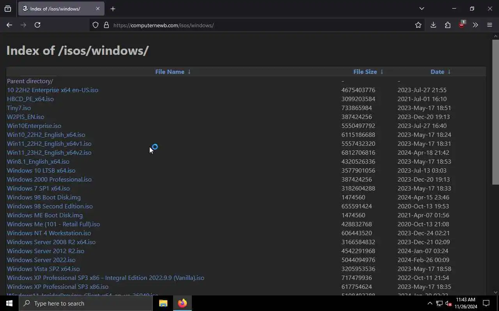This screenshot has height=311, width=499.
Task: List all tabs dropdown chevron
Action: (x=421, y=9)
